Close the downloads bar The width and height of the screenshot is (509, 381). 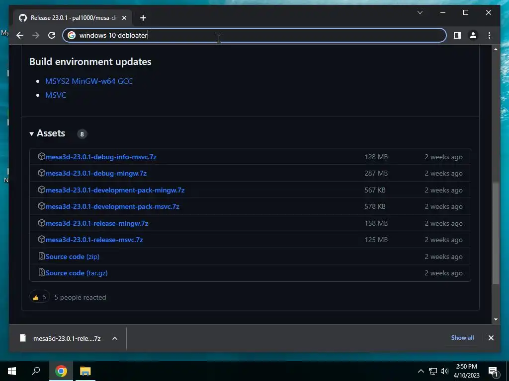491,338
